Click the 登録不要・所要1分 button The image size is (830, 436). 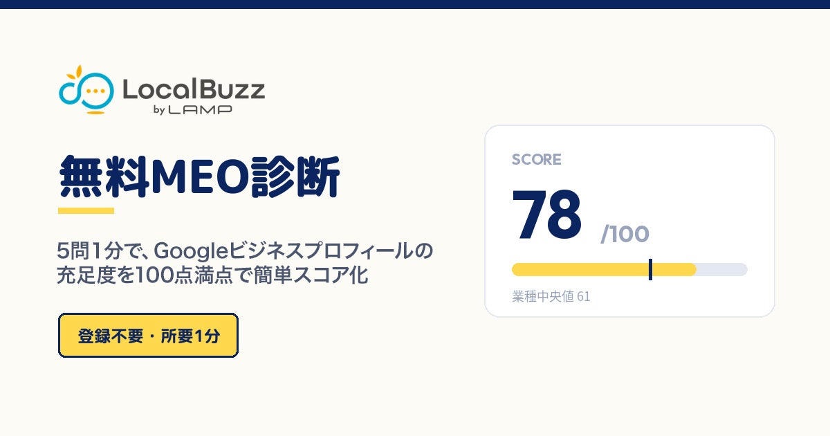[x=148, y=336]
